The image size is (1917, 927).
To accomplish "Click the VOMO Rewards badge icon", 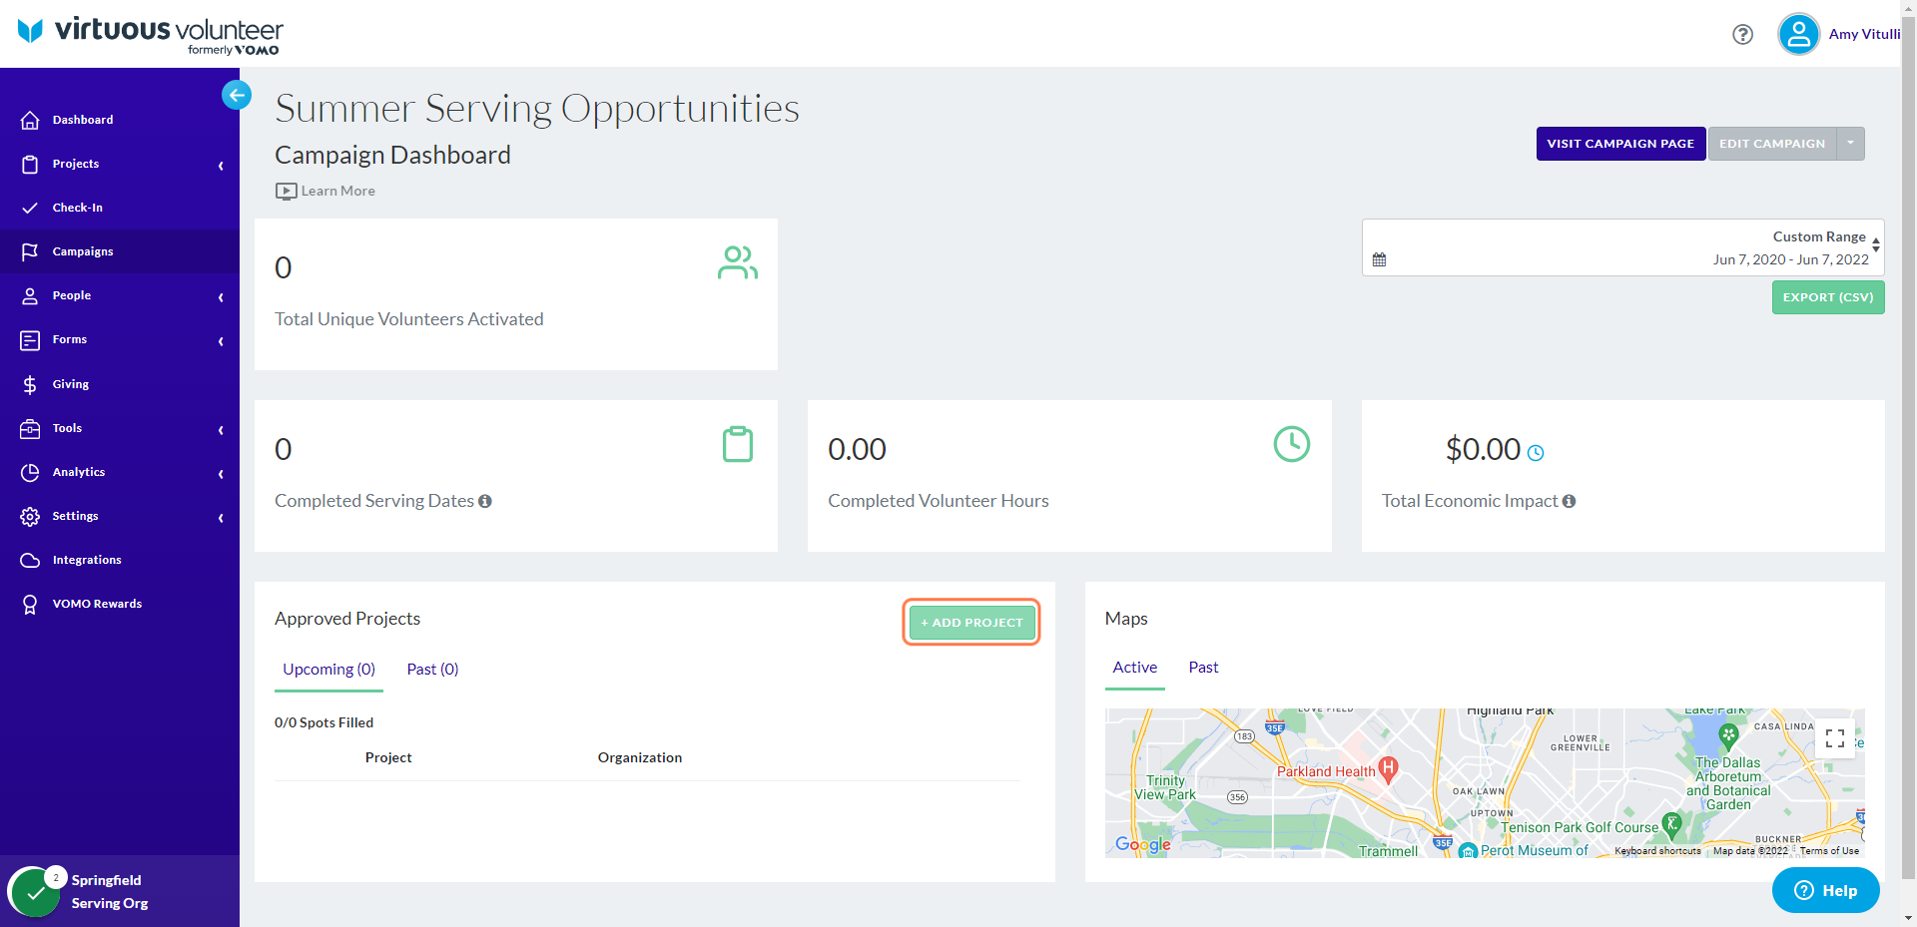I will 30,604.
